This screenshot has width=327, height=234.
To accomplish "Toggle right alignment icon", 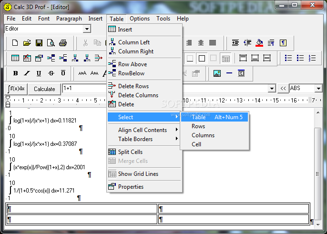I will coord(189,43).
